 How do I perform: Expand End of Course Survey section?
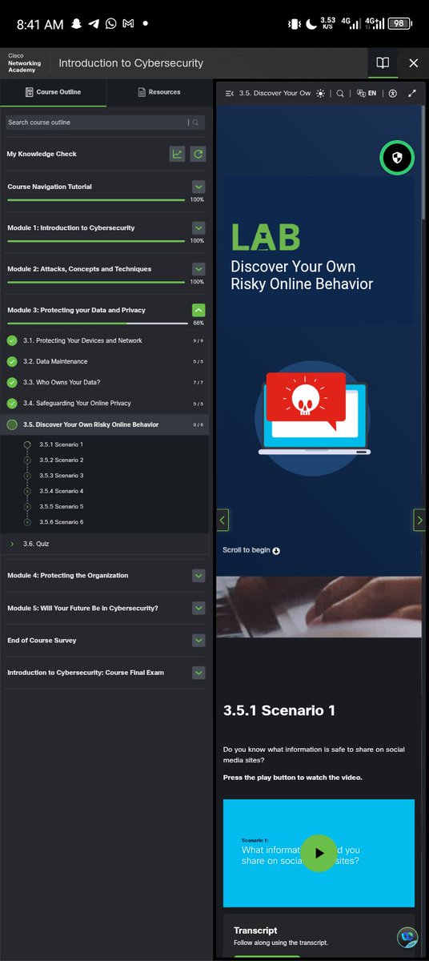pyautogui.click(x=198, y=641)
